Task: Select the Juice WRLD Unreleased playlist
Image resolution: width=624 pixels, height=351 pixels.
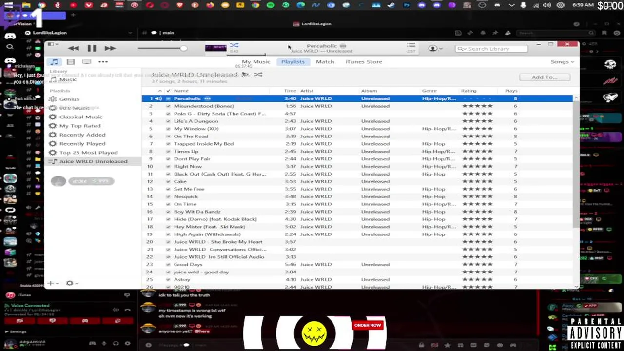Action: [x=93, y=161]
